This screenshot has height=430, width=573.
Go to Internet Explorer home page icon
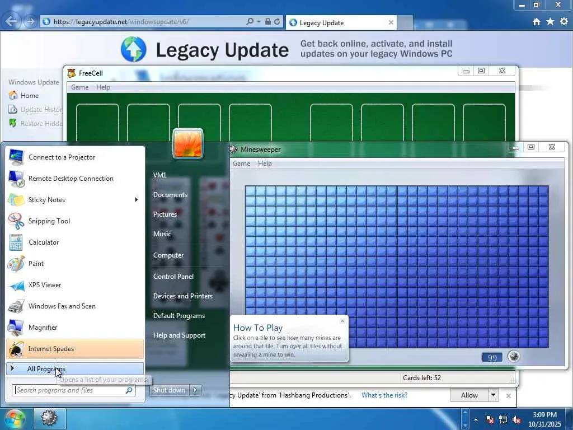tap(537, 22)
